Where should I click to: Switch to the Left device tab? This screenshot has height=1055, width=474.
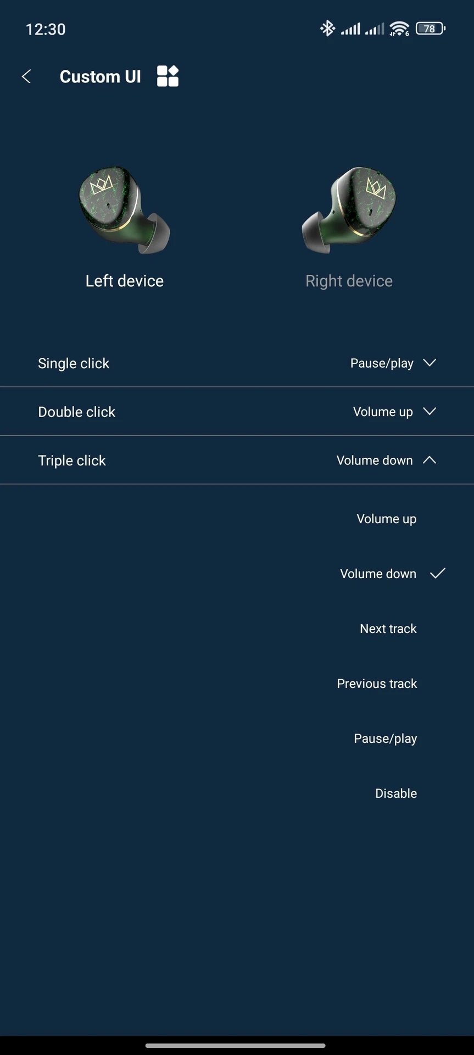tap(125, 281)
